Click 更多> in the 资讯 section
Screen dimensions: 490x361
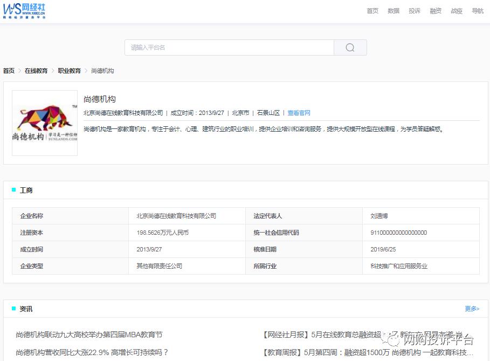[x=472, y=309]
